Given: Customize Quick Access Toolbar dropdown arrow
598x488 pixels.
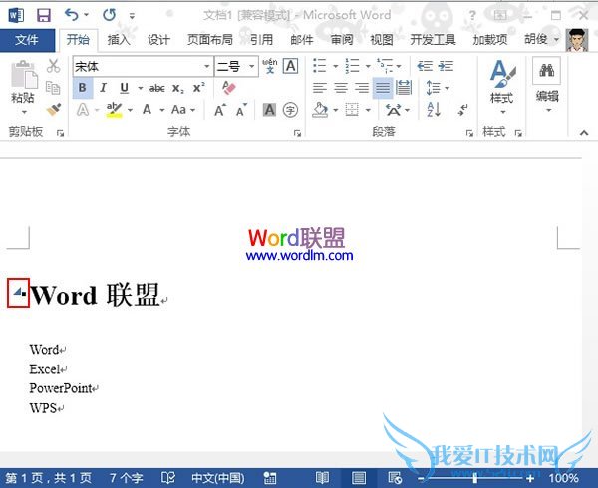Looking at the screenshot, I should (132, 16).
